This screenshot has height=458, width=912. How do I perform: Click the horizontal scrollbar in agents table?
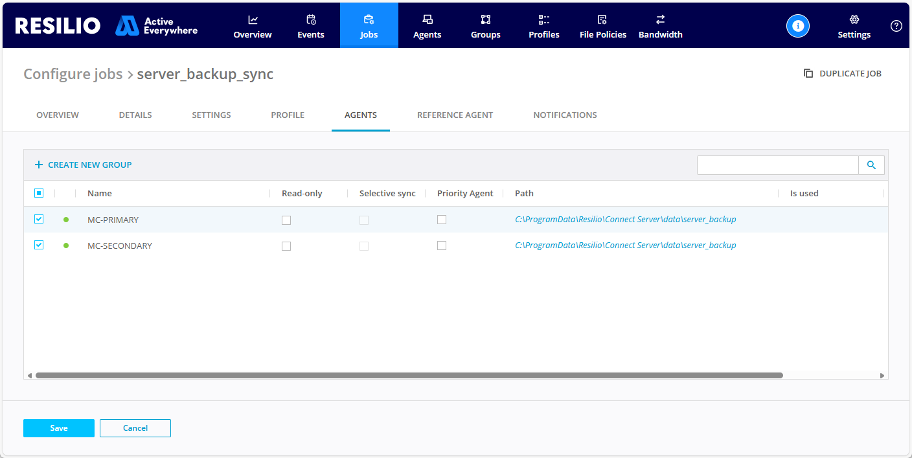pyautogui.click(x=408, y=375)
